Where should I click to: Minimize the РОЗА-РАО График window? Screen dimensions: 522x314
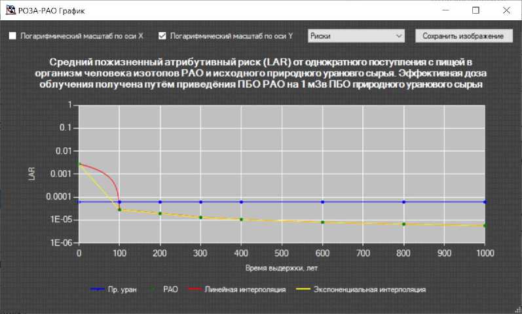click(x=446, y=10)
